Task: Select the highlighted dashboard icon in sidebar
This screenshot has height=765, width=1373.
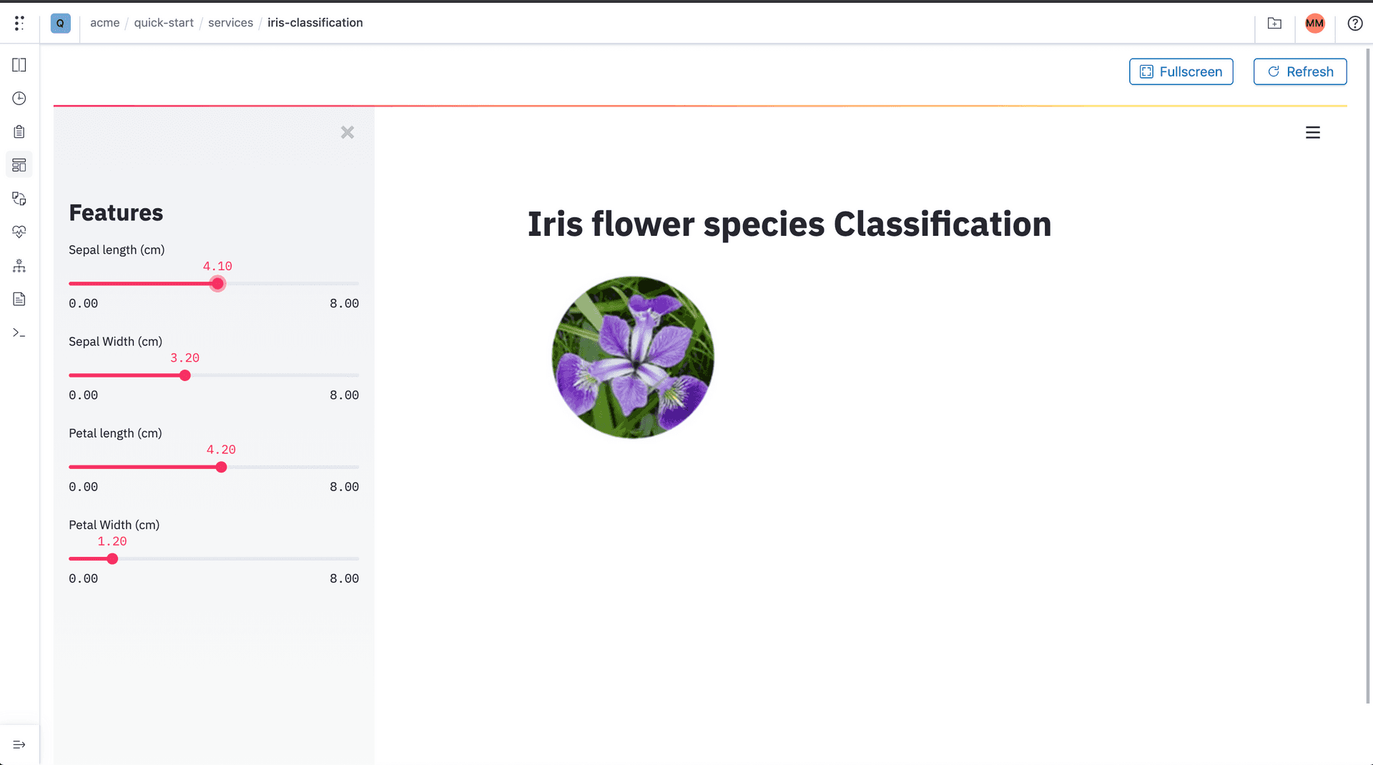Action: 19,164
